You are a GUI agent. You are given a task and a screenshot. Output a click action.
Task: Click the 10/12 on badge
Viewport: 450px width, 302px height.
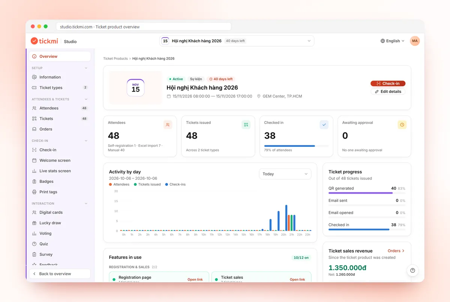(301, 258)
